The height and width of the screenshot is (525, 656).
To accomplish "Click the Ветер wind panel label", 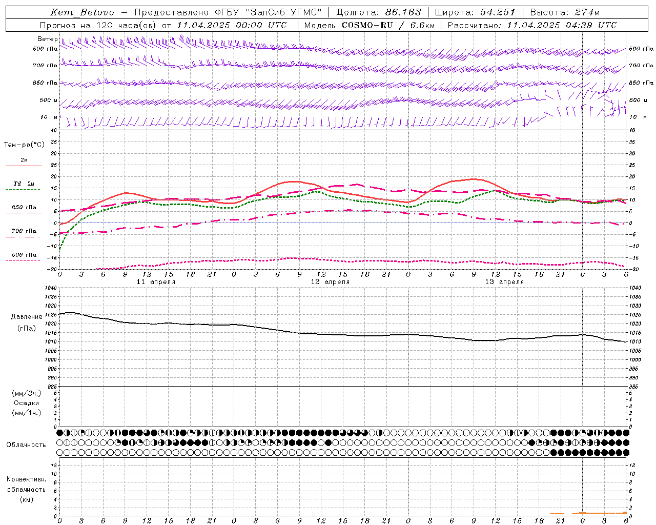I will click(47, 39).
